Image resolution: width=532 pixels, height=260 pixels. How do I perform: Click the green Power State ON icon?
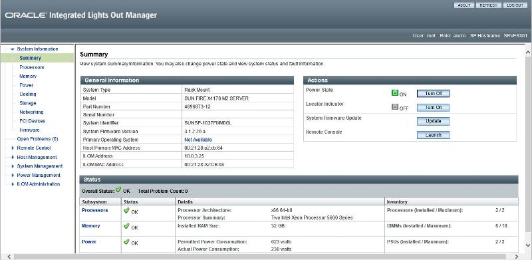pyautogui.click(x=394, y=92)
